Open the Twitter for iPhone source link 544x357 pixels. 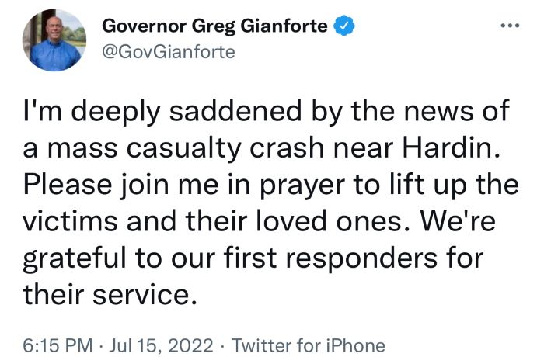point(308,345)
